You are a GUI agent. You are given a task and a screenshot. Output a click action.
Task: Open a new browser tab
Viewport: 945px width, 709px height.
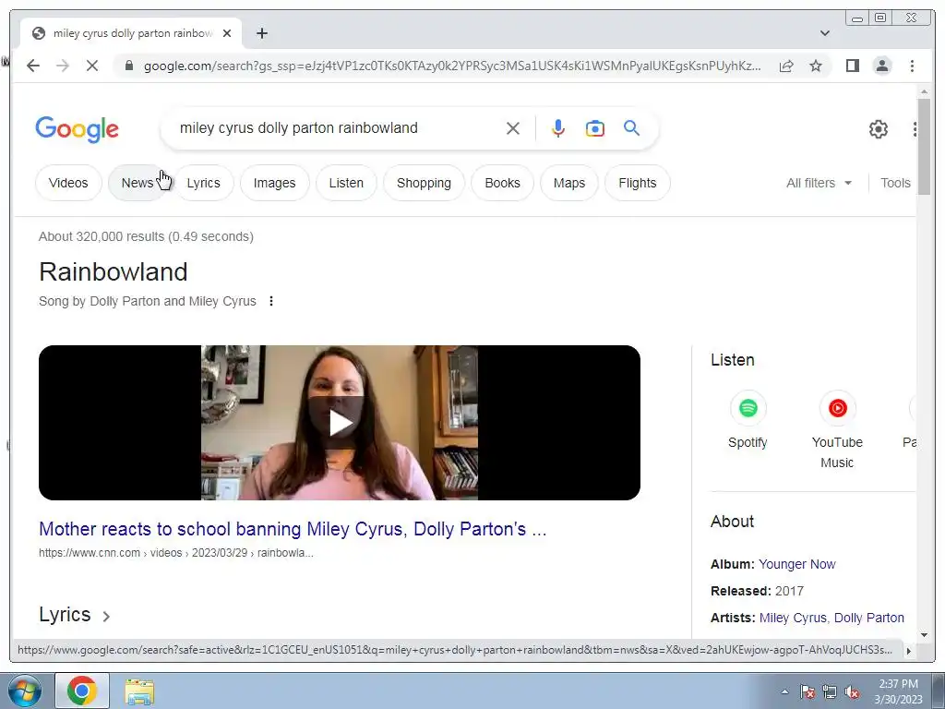coord(261,33)
